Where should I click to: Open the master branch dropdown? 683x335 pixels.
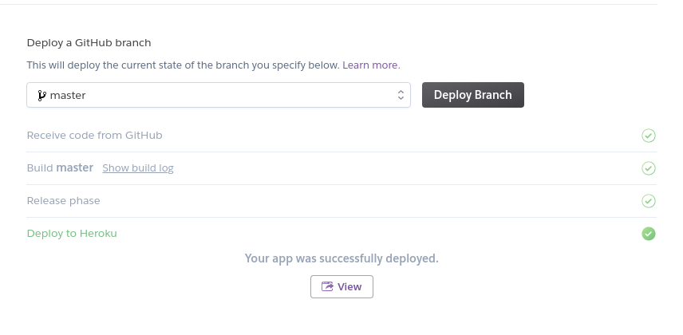click(219, 95)
